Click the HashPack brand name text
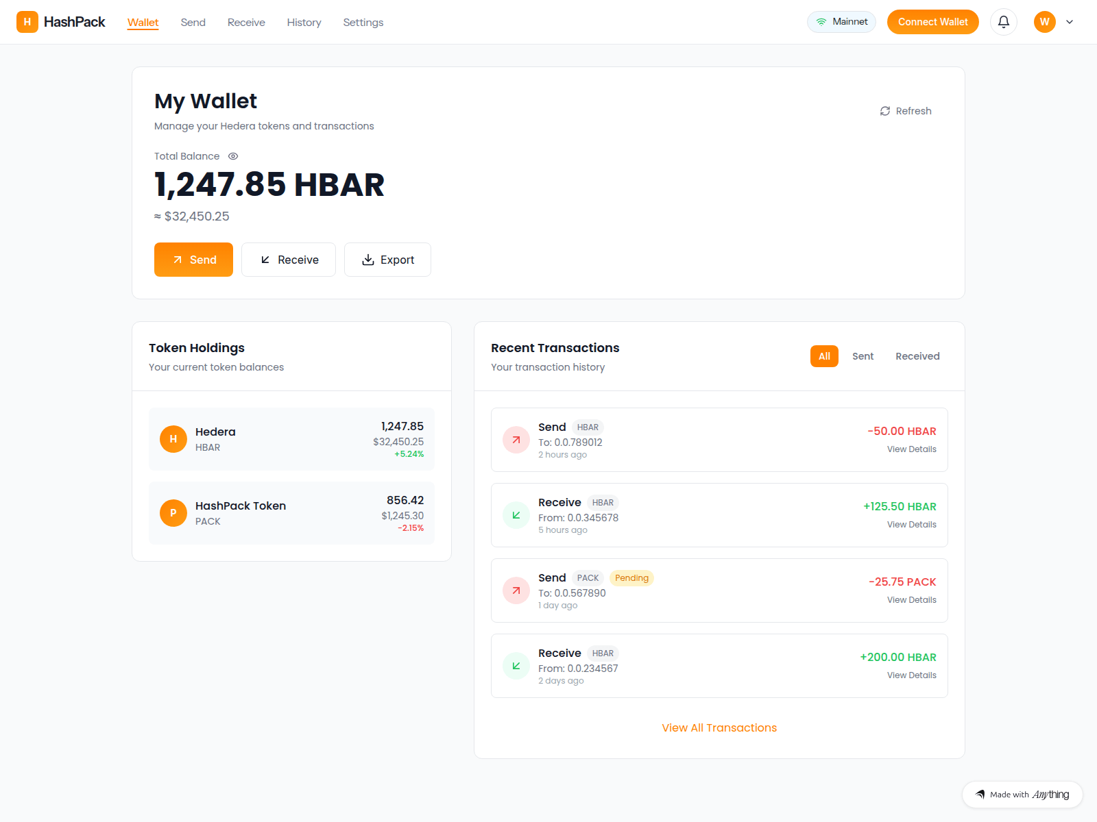1097x822 pixels. 75,22
